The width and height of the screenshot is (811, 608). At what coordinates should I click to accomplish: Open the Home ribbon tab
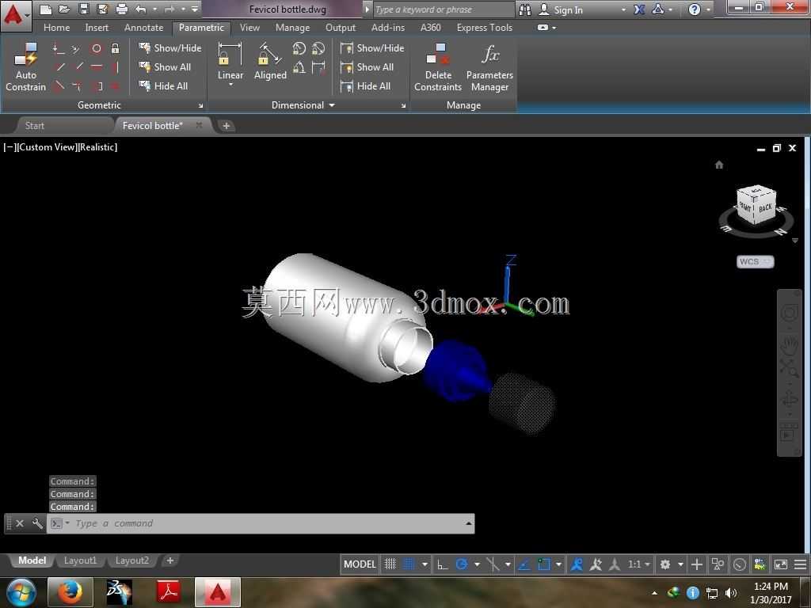56,28
